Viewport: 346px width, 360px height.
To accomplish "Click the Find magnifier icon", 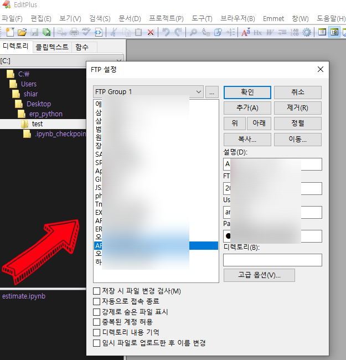I will (x=193, y=32).
